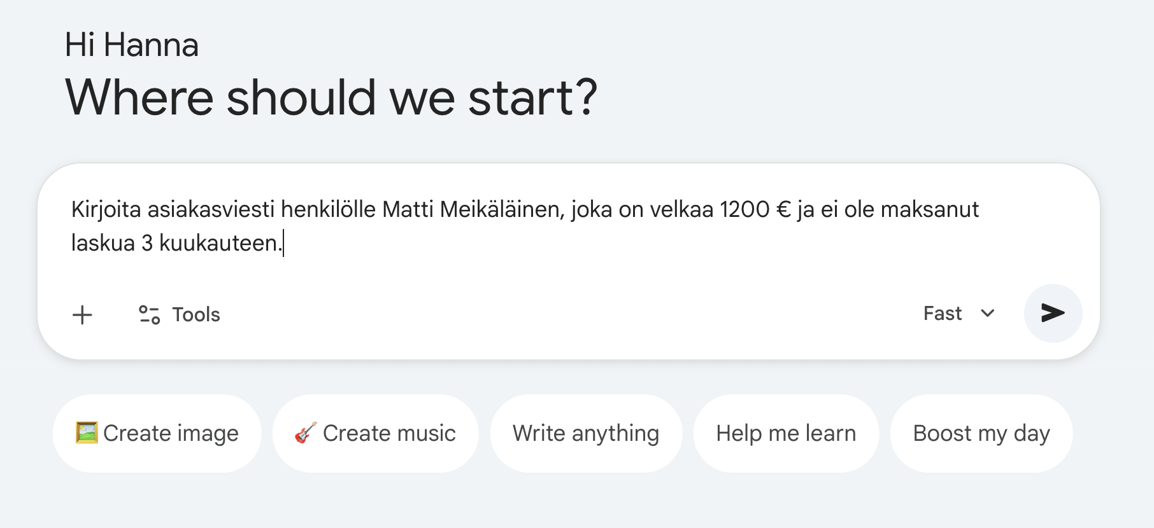Click the Help me learn chip

tap(786, 433)
